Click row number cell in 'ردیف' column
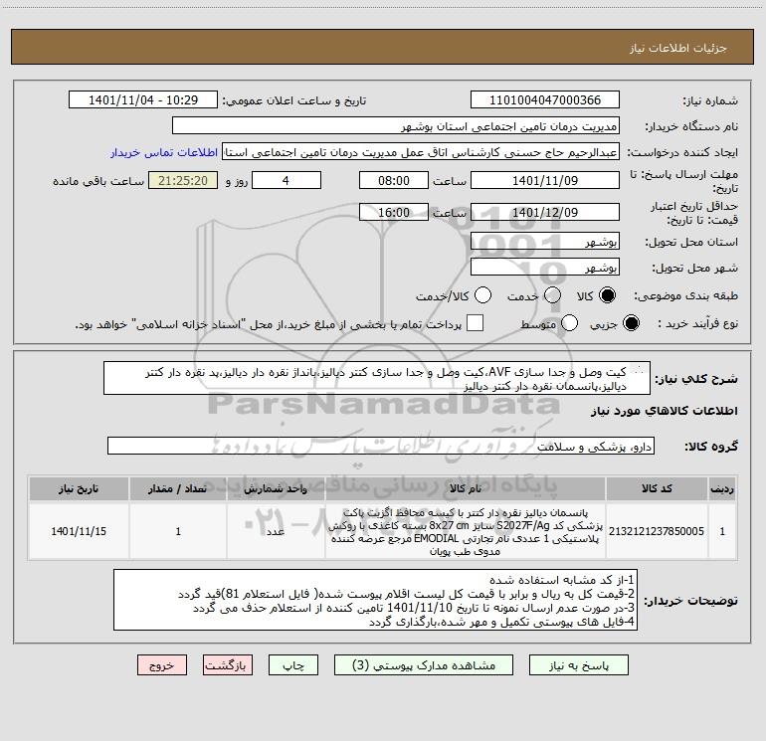Image resolution: width=766 pixels, height=741 pixels. click(722, 531)
